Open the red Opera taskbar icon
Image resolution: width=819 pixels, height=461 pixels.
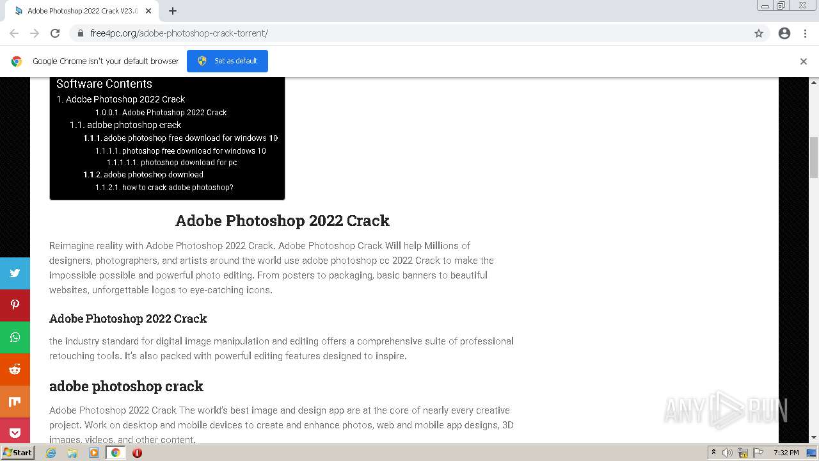click(137, 453)
